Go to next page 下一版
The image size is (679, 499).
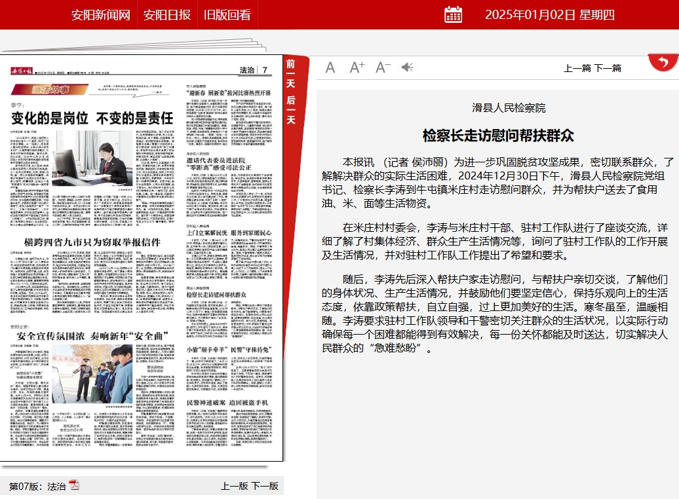tap(265, 486)
